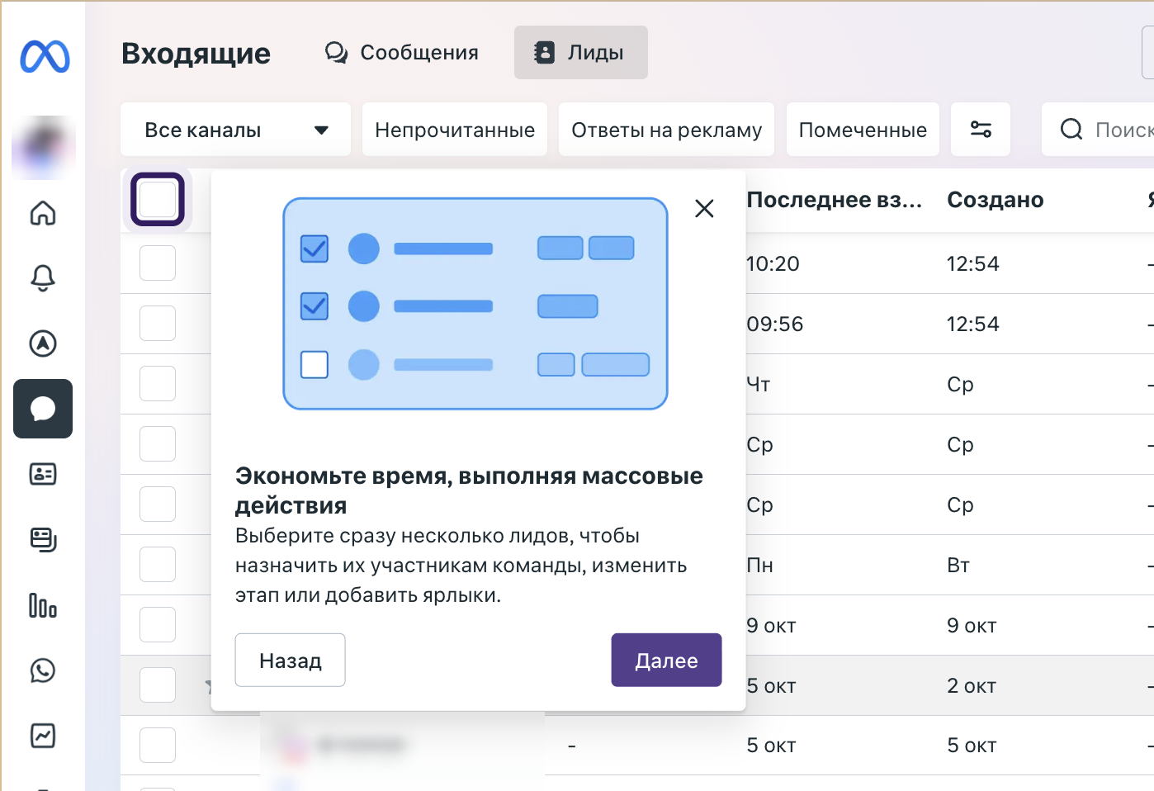
Task: Click the Вт created cell
Action: 958,565
